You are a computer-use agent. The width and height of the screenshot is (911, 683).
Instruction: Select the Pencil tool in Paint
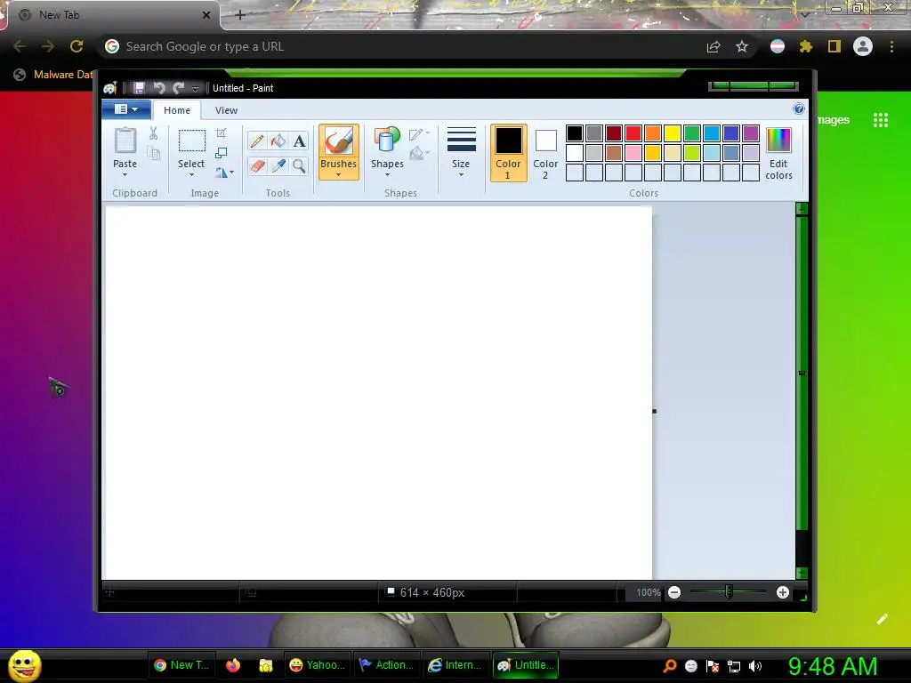[x=257, y=141]
